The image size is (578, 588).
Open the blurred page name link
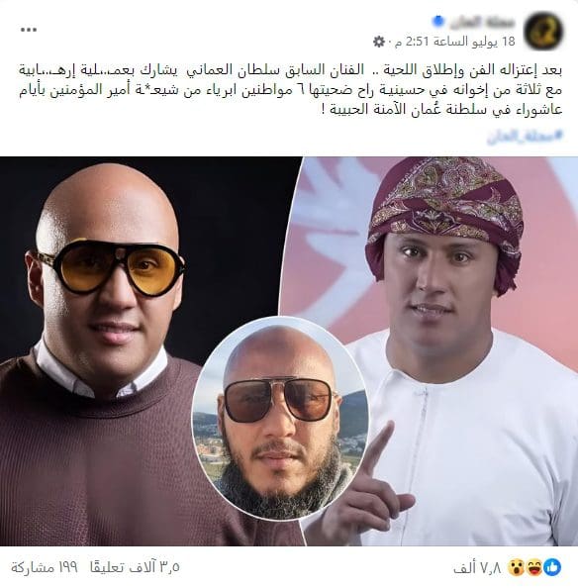pos(482,23)
